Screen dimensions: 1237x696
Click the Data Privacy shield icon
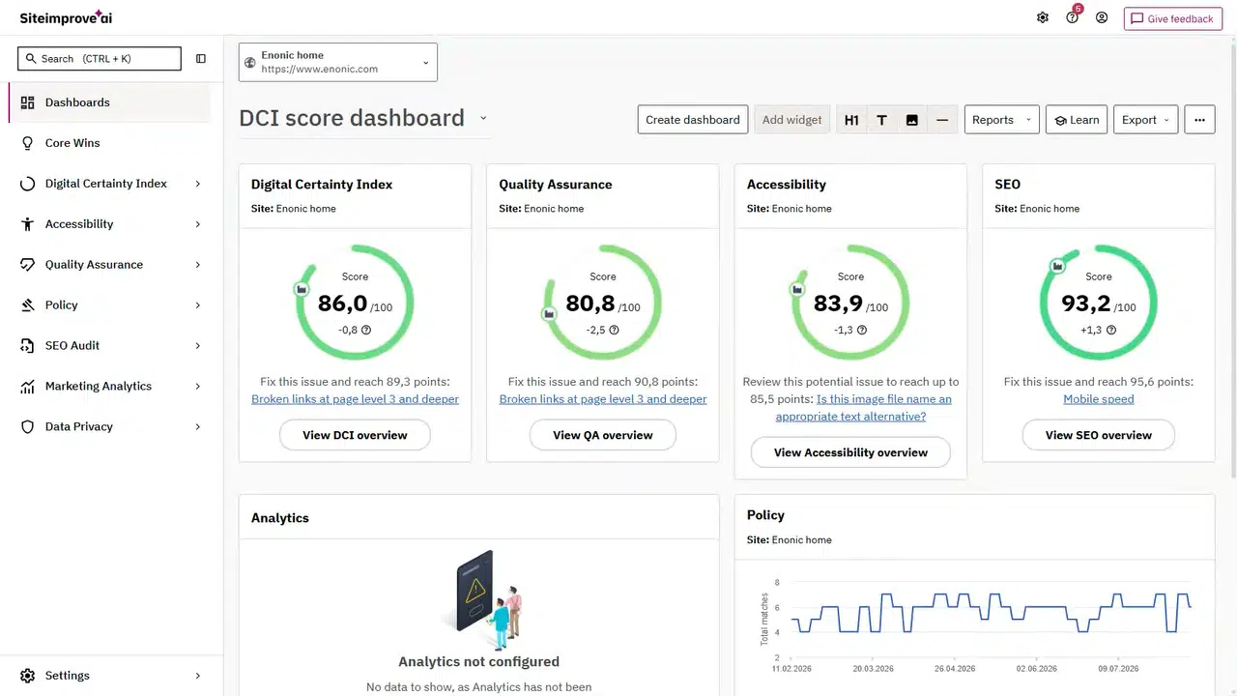coord(27,427)
